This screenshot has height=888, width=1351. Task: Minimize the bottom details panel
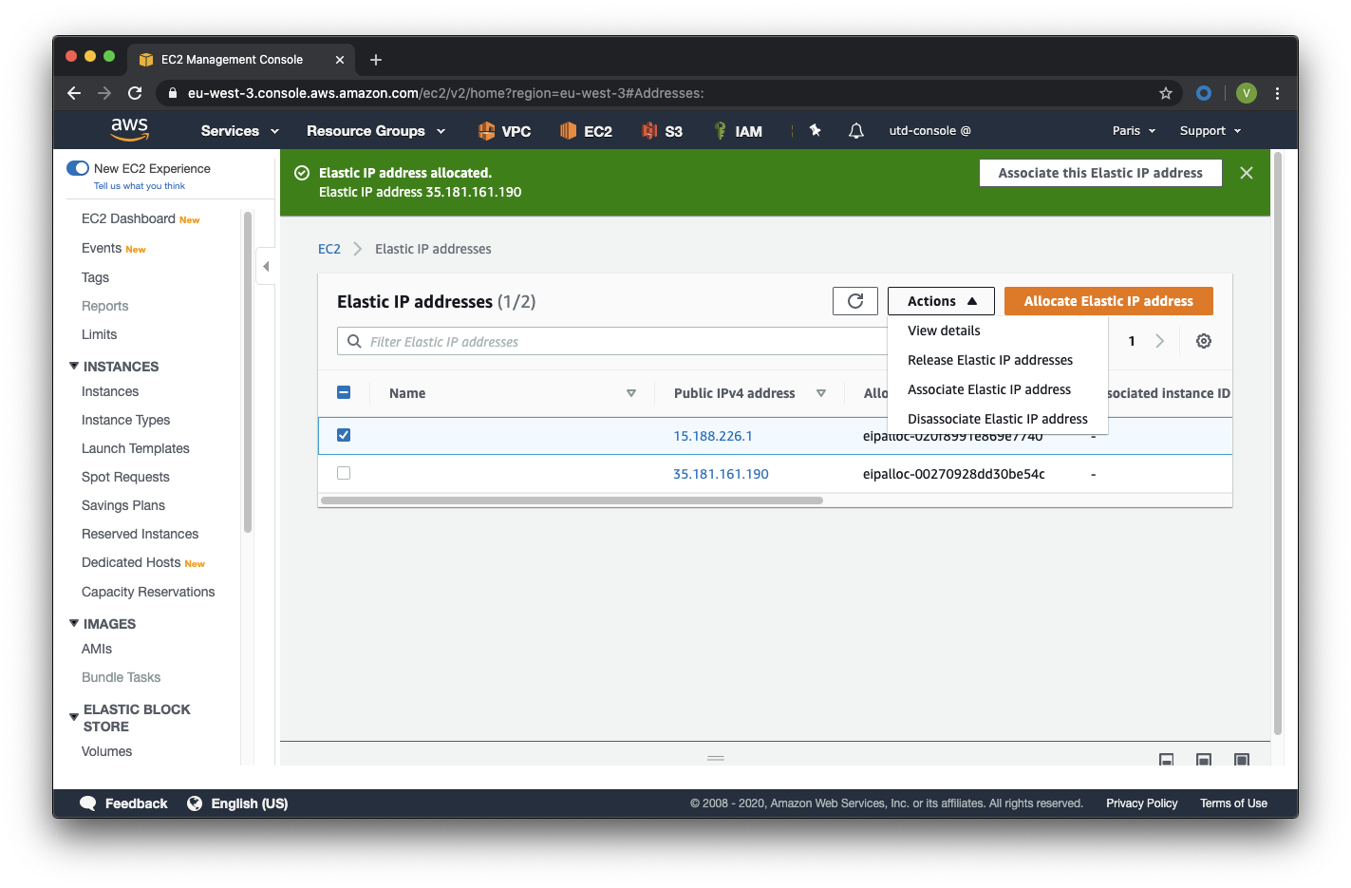click(x=1167, y=760)
